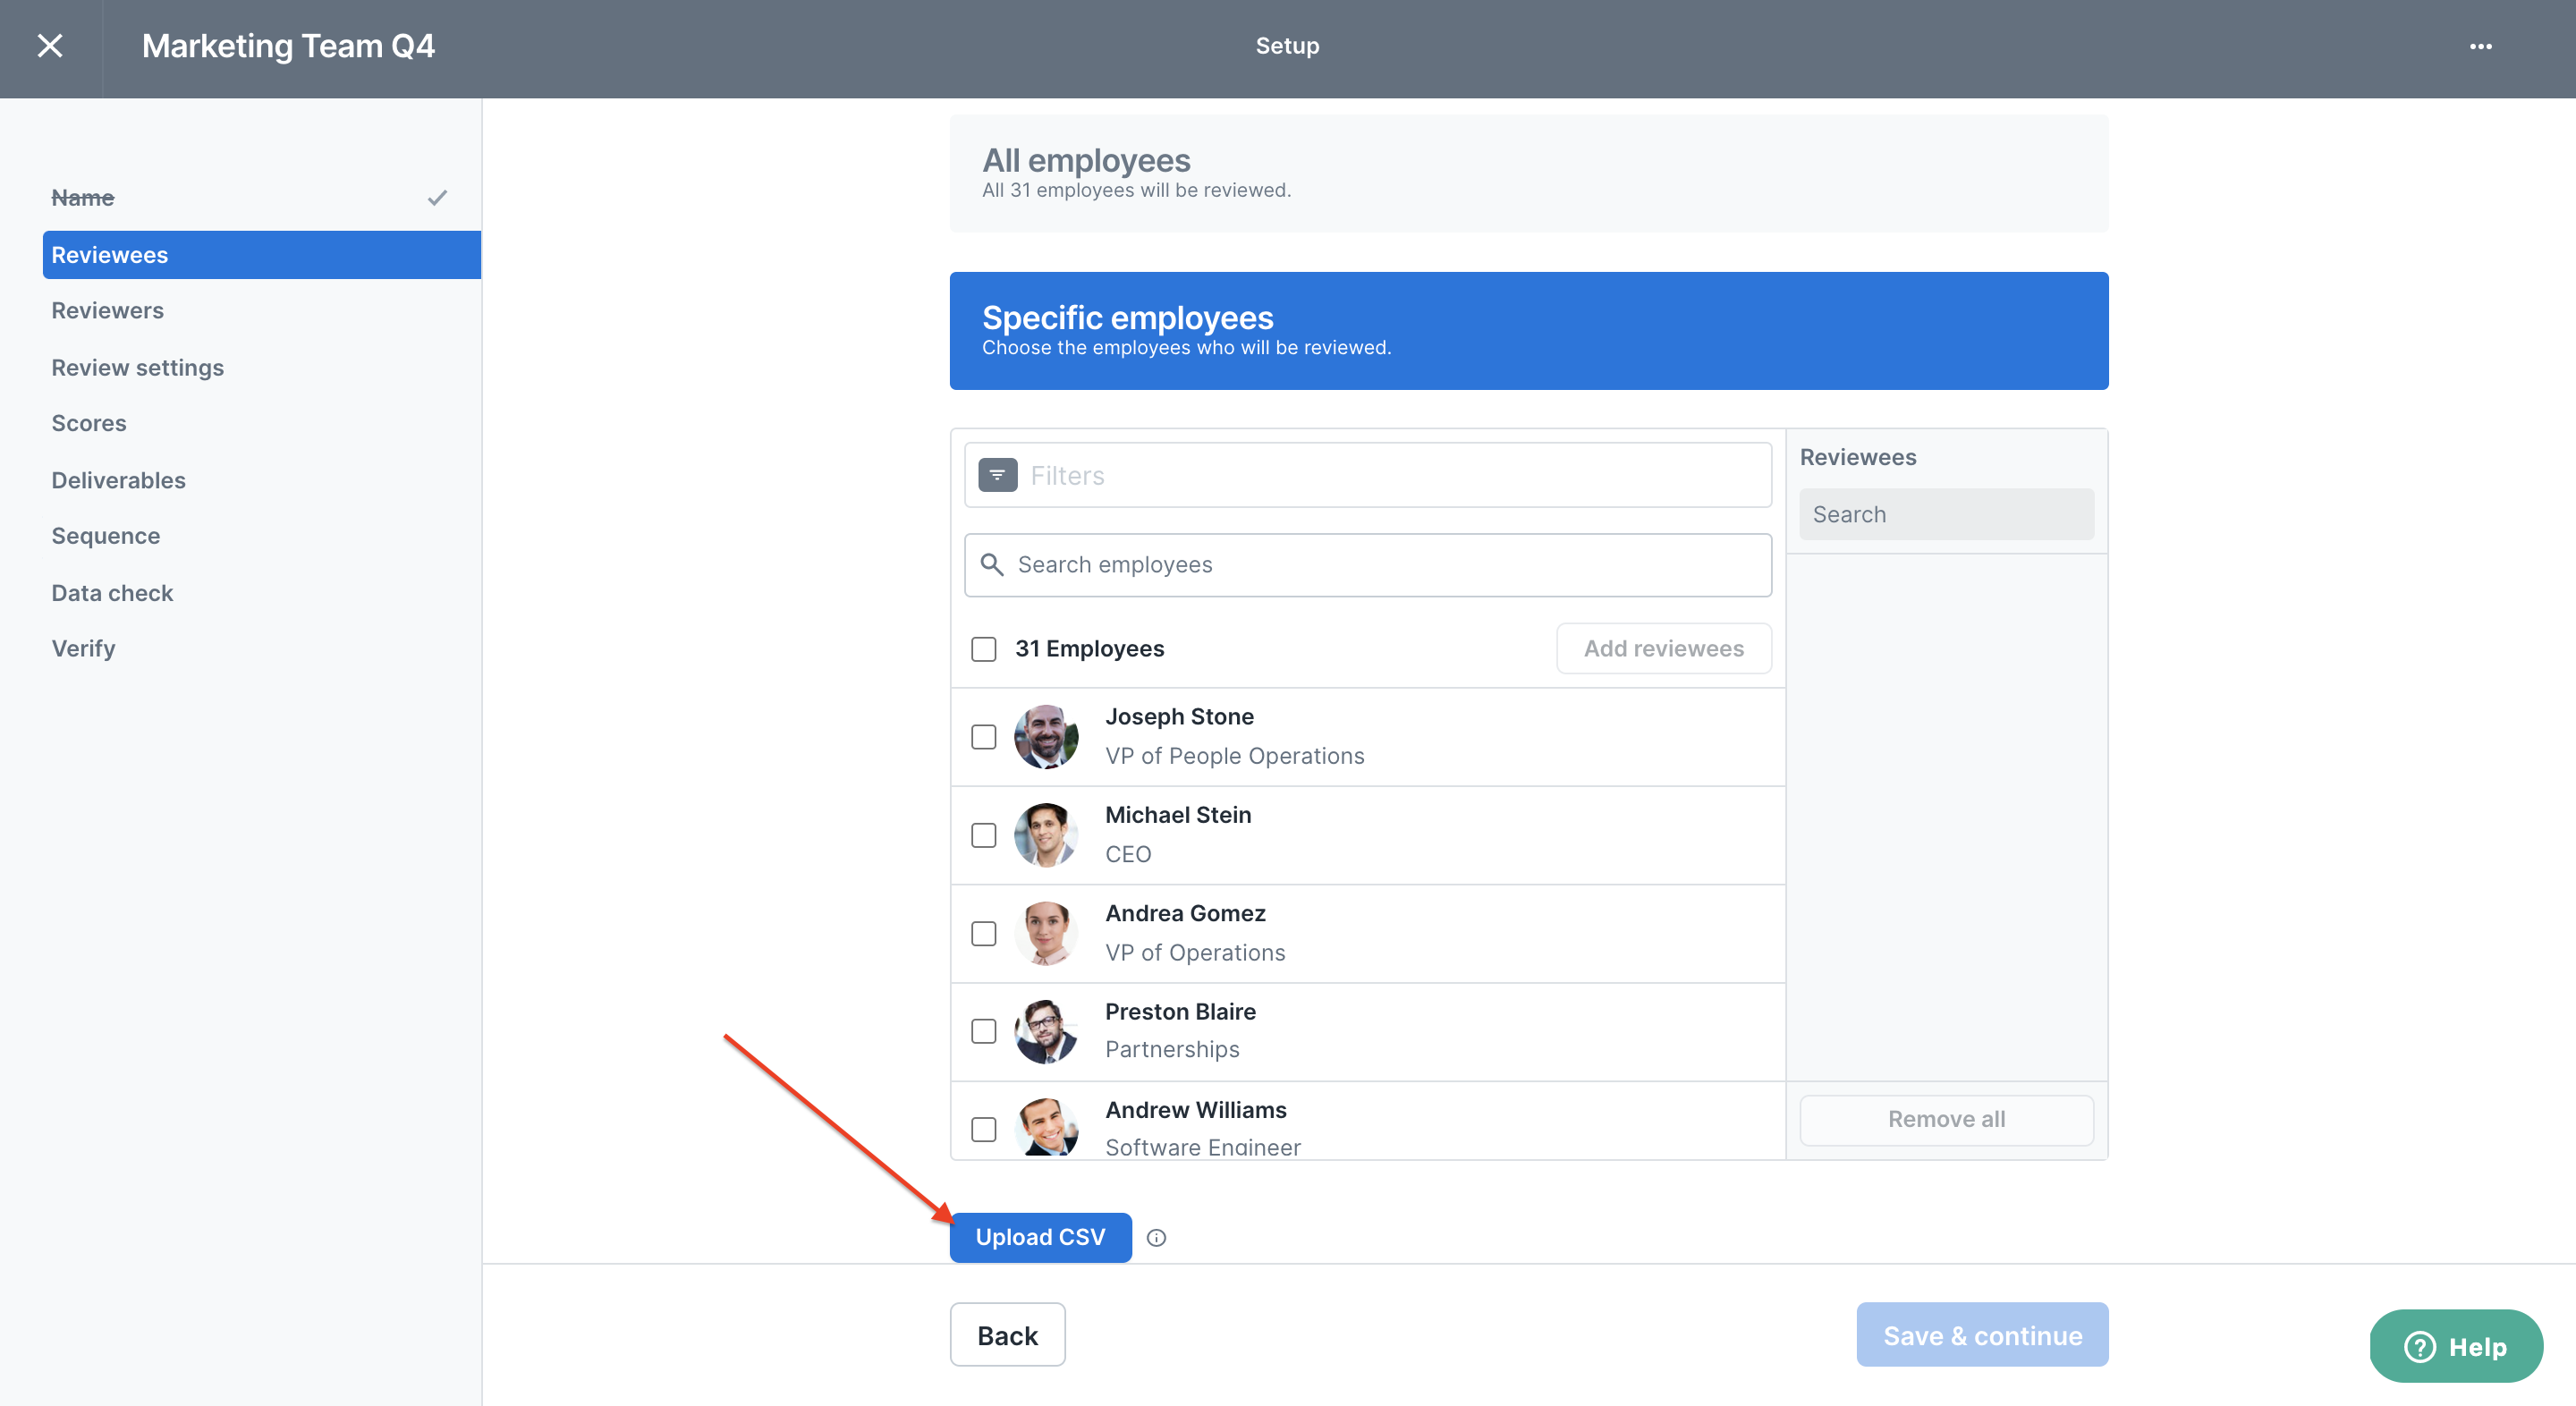Choose the Specific employees option card
Screen dimensions: 2576x1406
[1529, 331]
